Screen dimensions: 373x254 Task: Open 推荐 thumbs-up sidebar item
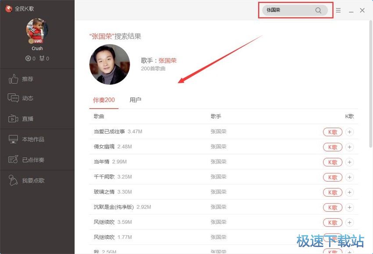(21, 79)
